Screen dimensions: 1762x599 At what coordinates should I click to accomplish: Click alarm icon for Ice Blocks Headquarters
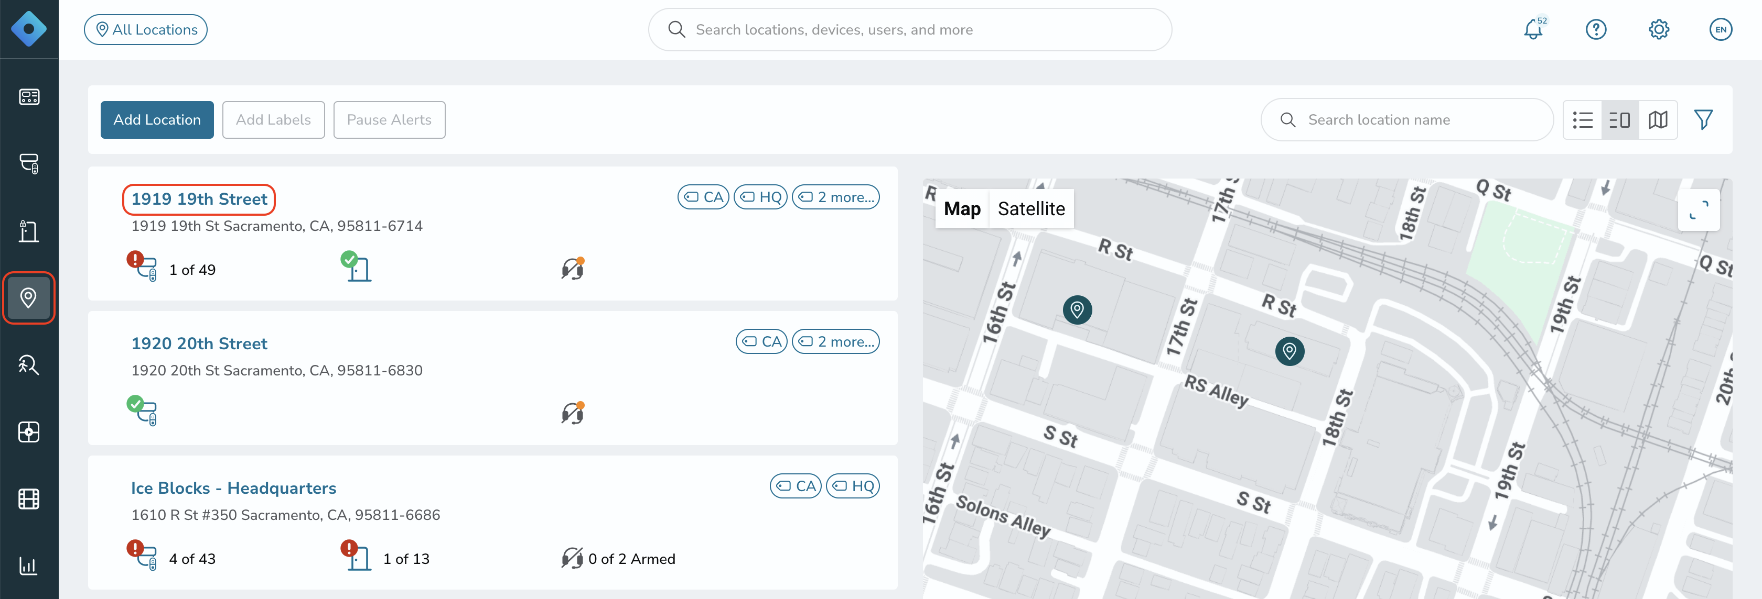[573, 558]
